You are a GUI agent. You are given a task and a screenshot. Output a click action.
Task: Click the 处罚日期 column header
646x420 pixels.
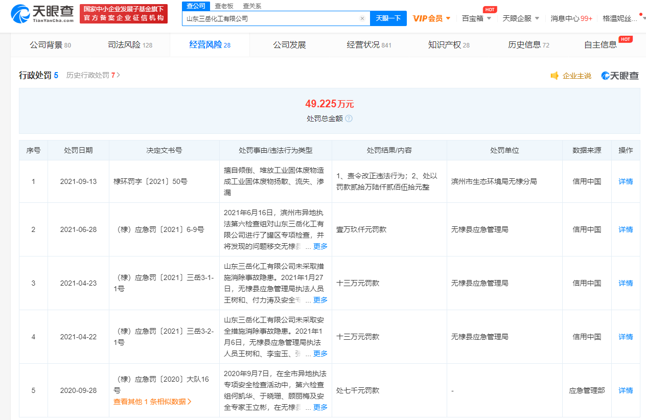click(x=78, y=150)
